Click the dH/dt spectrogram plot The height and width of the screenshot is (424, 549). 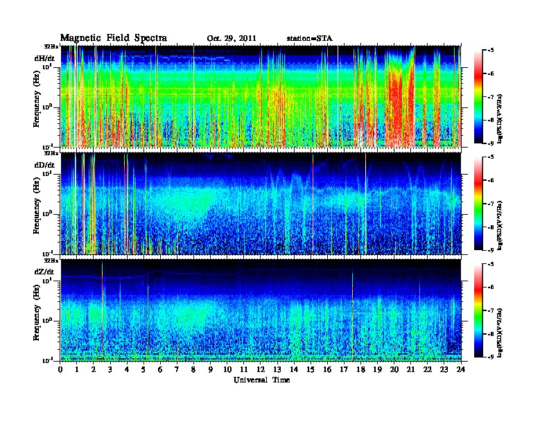coord(261,96)
